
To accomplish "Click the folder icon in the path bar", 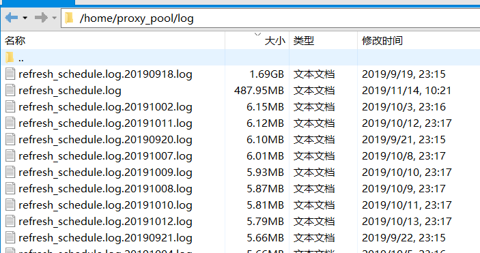I will pos(69,18).
